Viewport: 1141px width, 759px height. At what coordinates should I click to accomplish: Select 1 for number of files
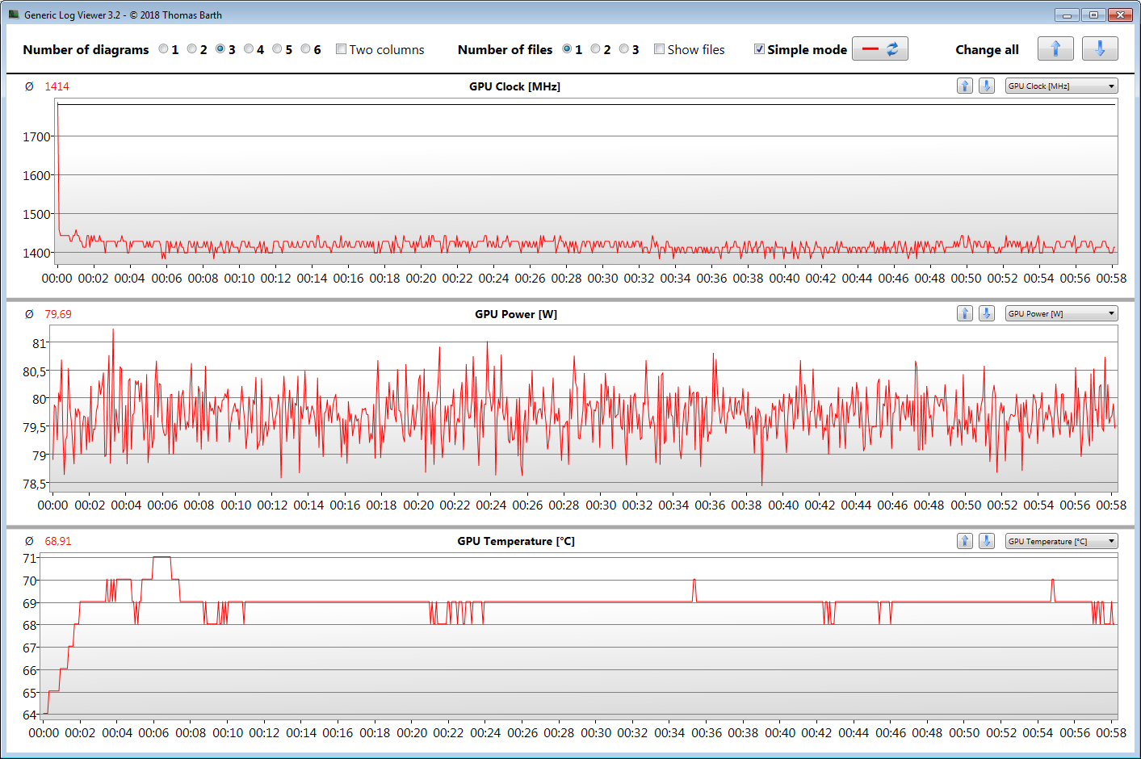point(568,49)
